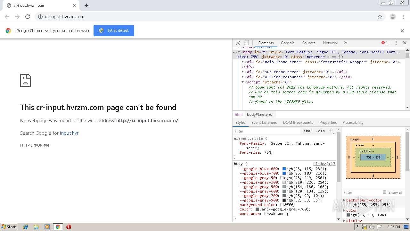
Task: Expand the offline-resources div node
Action: [243, 77]
